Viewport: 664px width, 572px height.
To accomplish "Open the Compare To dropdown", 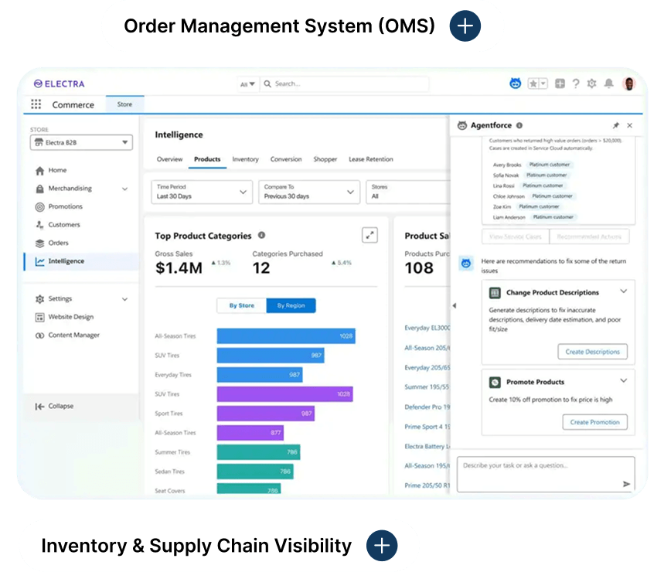I will [x=309, y=192].
